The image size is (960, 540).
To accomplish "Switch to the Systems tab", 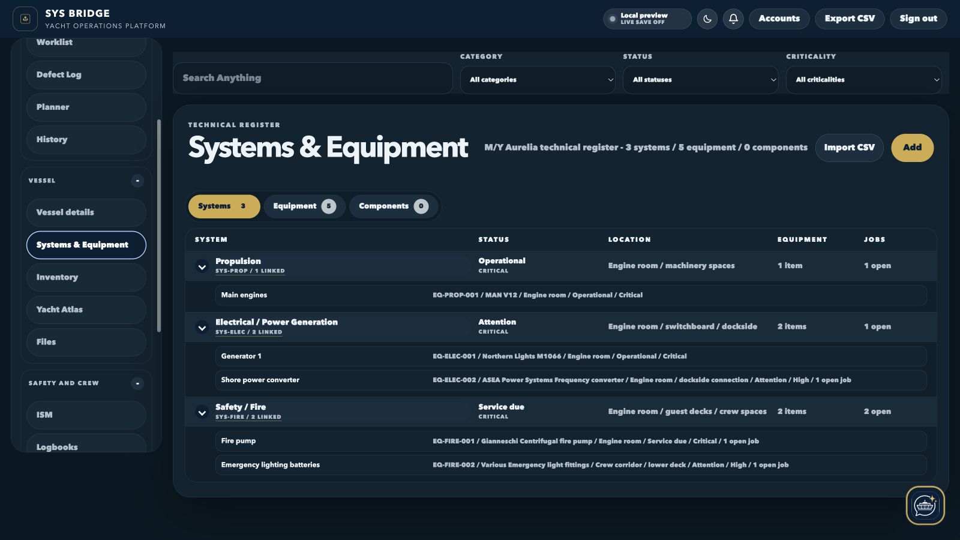I will [224, 206].
